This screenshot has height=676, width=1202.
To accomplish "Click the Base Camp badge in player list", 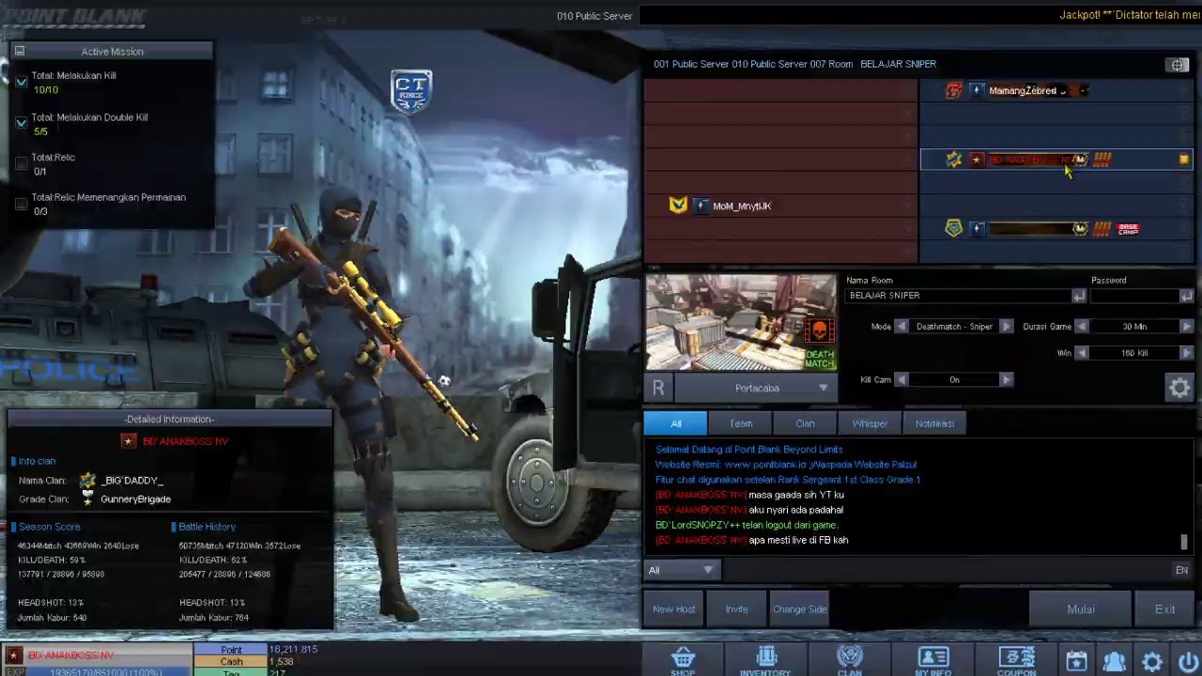I will pos(1128,228).
